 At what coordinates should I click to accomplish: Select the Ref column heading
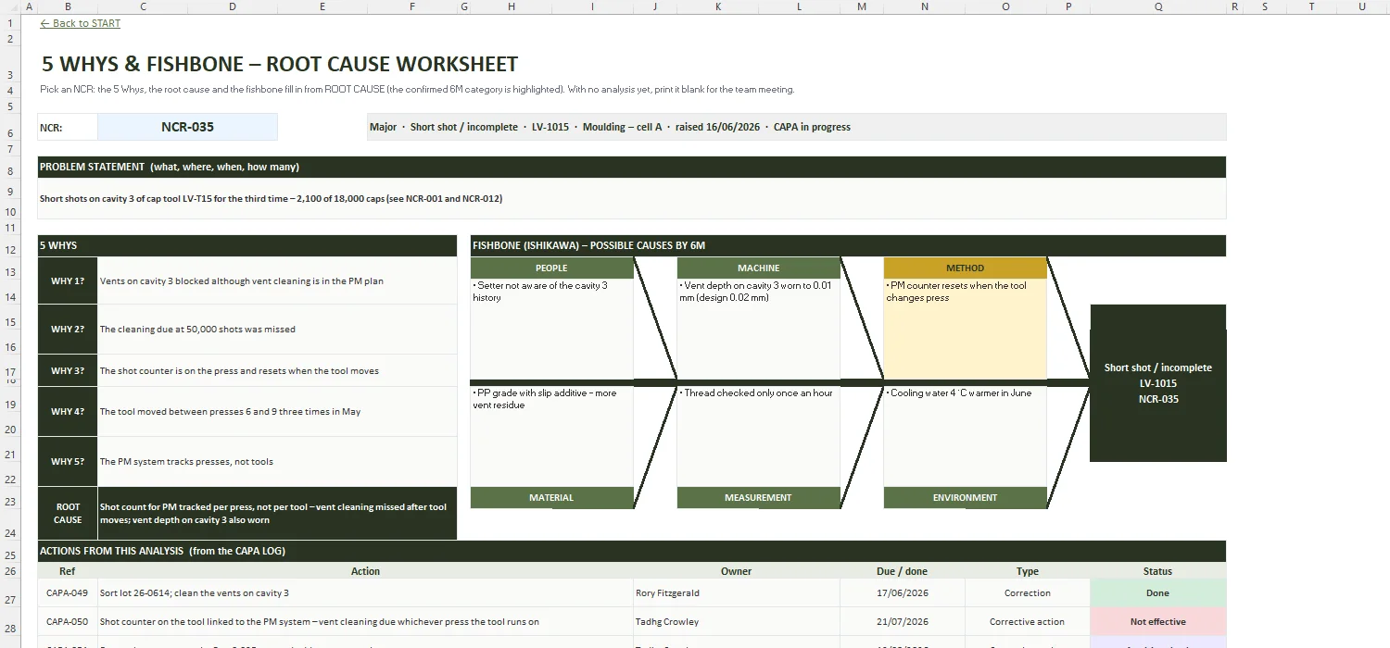(68, 571)
